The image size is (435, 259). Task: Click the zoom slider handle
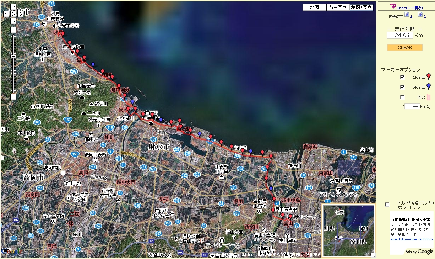[x=13, y=56]
